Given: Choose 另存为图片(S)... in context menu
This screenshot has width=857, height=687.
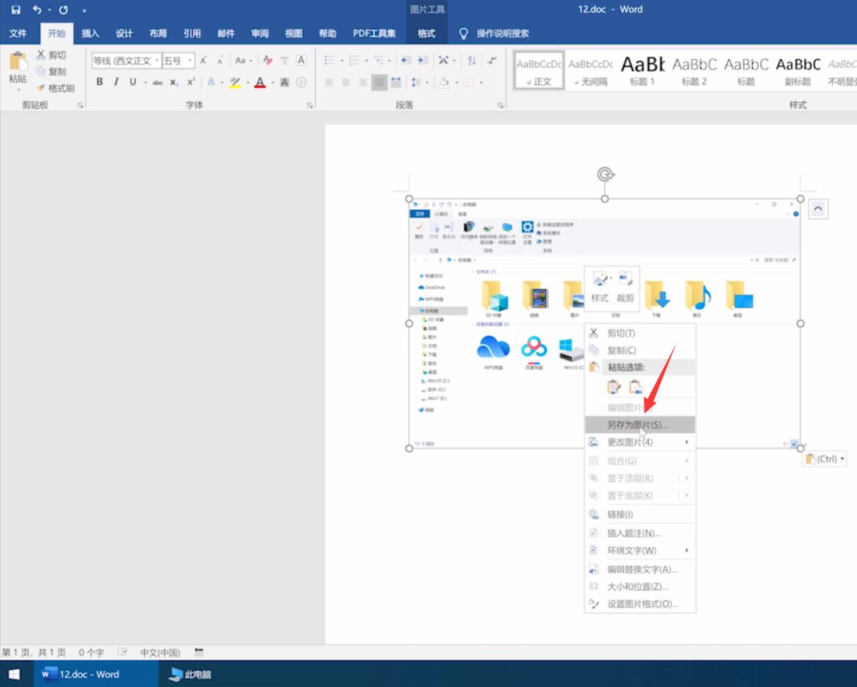Looking at the screenshot, I should click(x=640, y=425).
